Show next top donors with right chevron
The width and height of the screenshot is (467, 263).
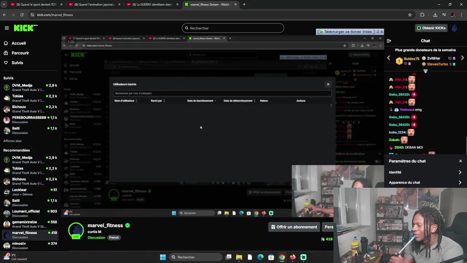462,58
